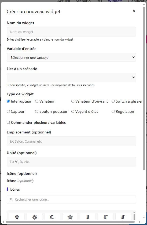The width and height of the screenshot is (147, 225).
Task: Pick the sun icon
Action: 35,217
